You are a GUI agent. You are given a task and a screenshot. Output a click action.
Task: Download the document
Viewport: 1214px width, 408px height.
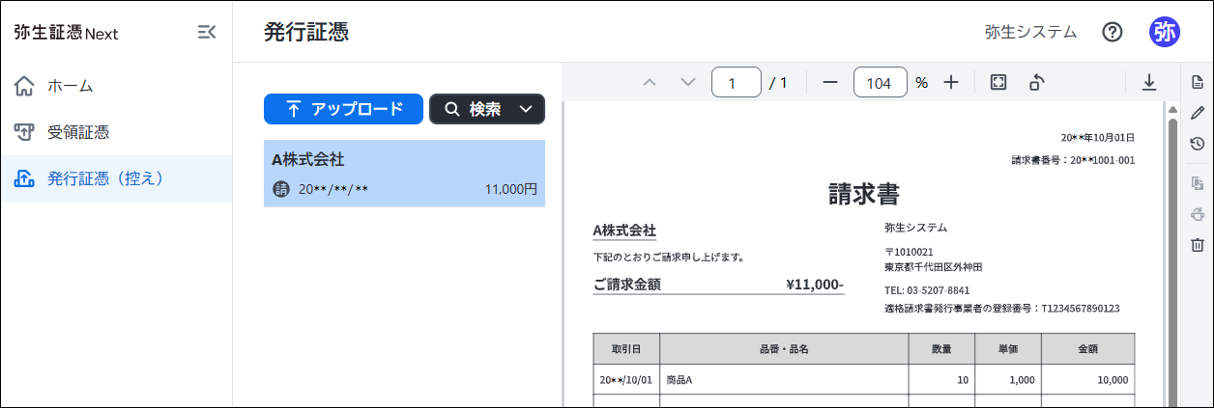(x=1148, y=83)
